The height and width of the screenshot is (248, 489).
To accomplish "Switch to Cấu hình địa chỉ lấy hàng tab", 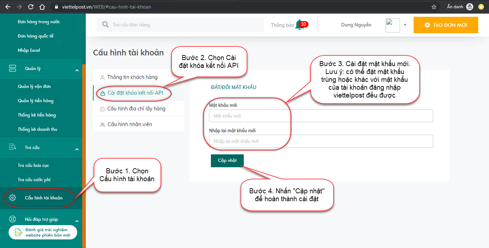I will coord(138,109).
